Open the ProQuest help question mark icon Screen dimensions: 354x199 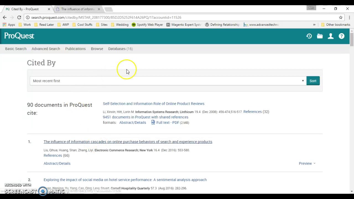[342, 36]
